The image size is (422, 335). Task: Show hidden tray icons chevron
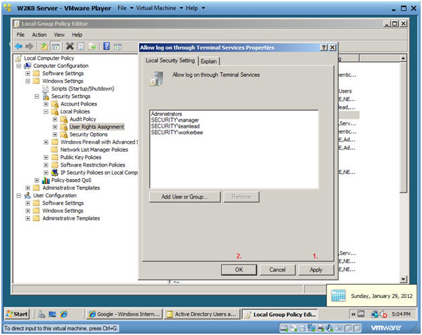point(353,314)
